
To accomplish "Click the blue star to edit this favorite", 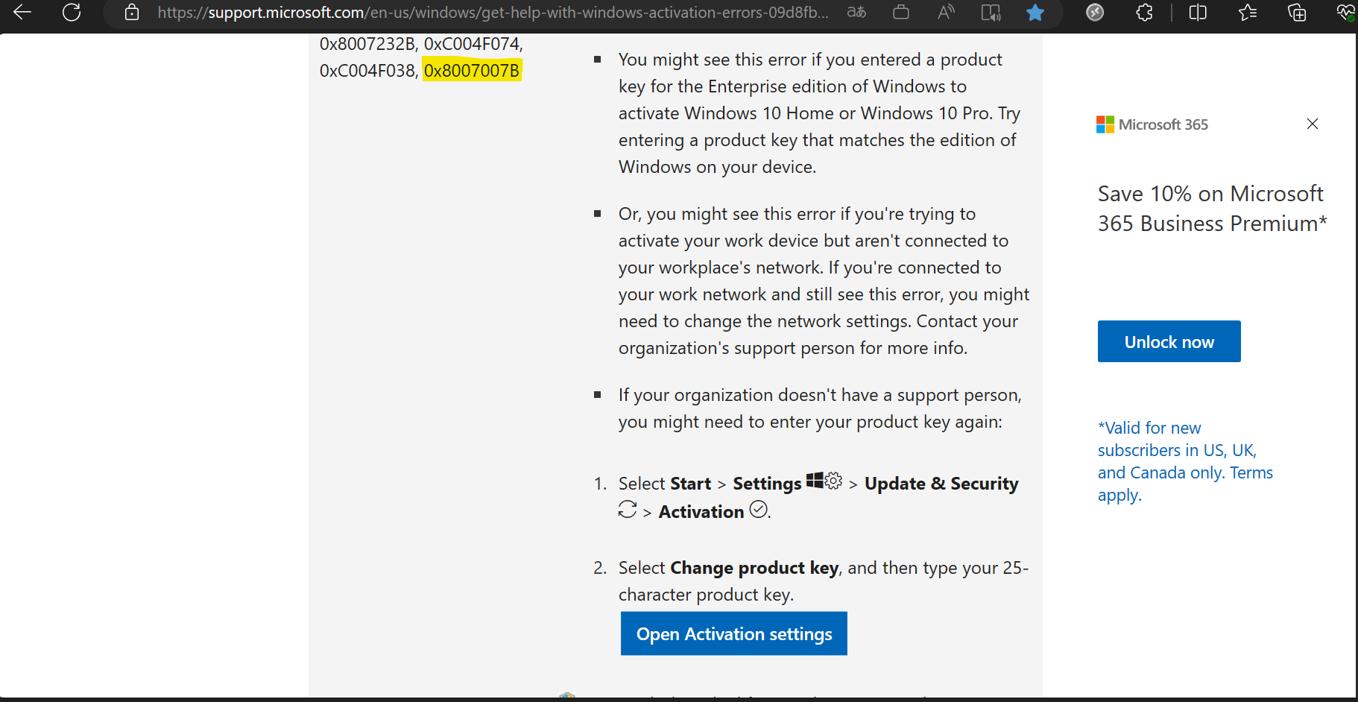I will click(x=1035, y=13).
